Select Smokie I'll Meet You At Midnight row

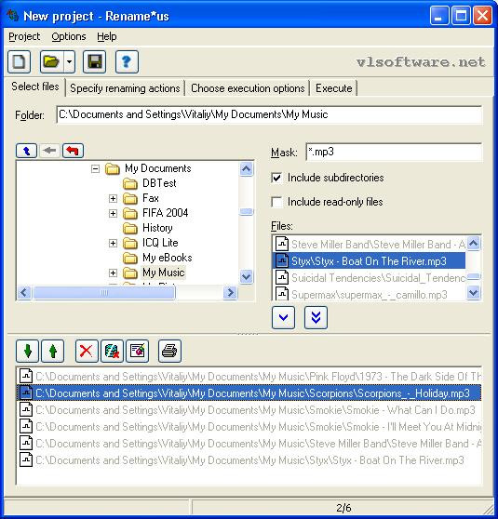tap(249, 427)
